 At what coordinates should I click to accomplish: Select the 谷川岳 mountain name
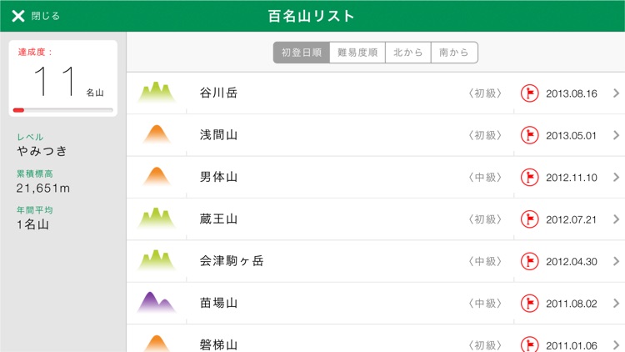(x=218, y=93)
